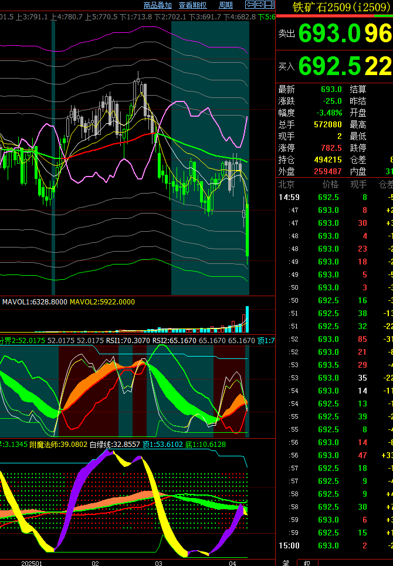Click the MAVOL2:5922.0000 indicator label
The image size is (393, 566).
[x=102, y=302]
